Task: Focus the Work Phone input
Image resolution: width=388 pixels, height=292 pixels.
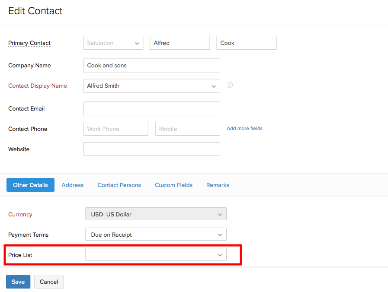Action: (x=115, y=129)
